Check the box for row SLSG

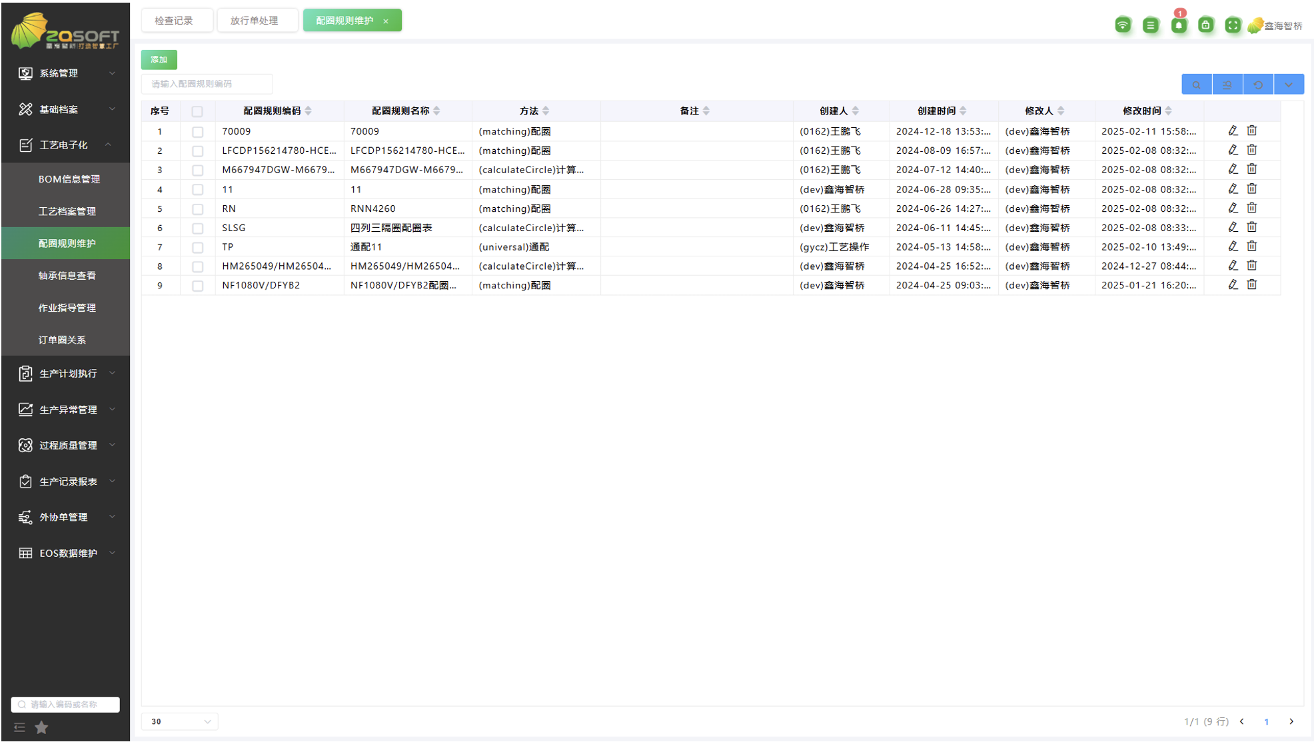[197, 228]
